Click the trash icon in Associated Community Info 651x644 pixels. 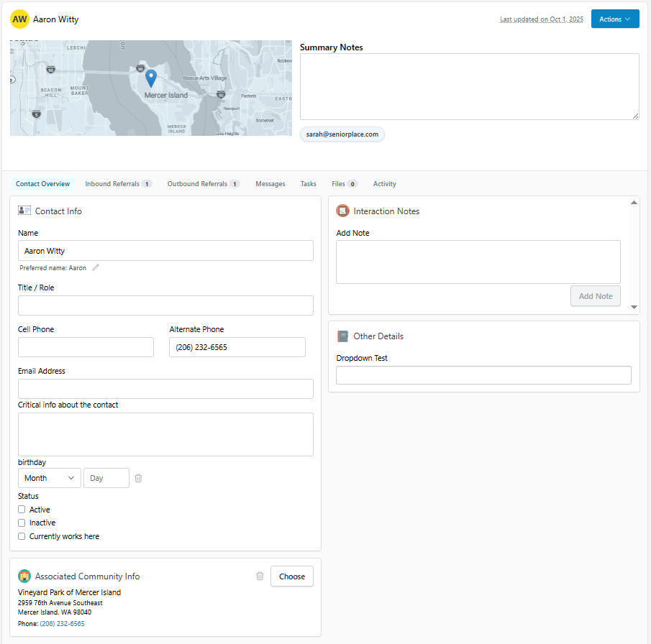click(260, 576)
